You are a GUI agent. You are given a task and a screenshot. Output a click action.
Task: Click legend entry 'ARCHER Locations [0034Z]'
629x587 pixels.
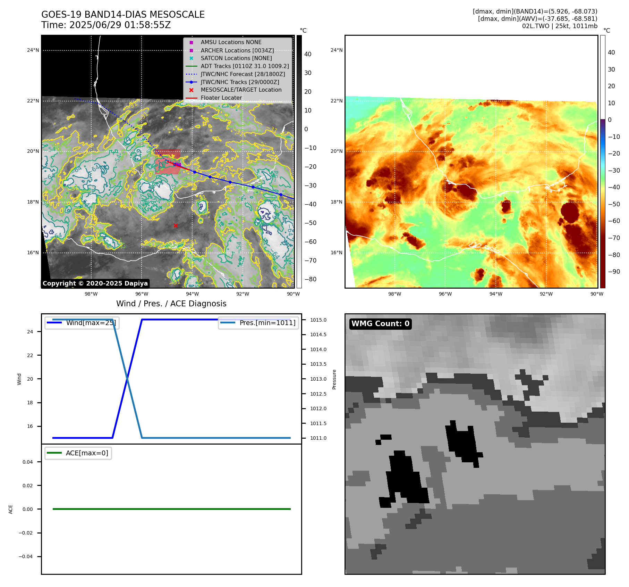pyautogui.click(x=237, y=50)
